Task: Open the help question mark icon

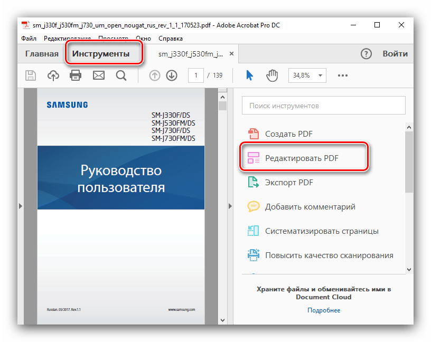Action: point(366,54)
